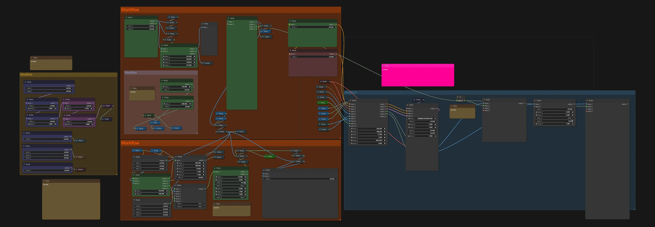Collapse the tall green Node via its dot

(228, 18)
